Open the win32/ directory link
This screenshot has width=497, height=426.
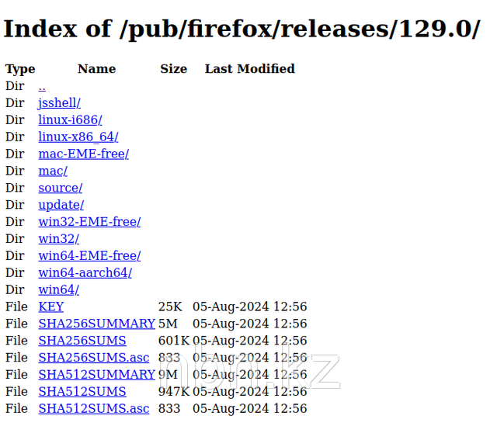[x=59, y=239]
